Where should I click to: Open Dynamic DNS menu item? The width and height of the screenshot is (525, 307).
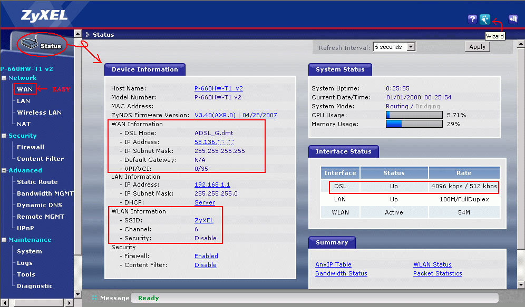tap(39, 205)
